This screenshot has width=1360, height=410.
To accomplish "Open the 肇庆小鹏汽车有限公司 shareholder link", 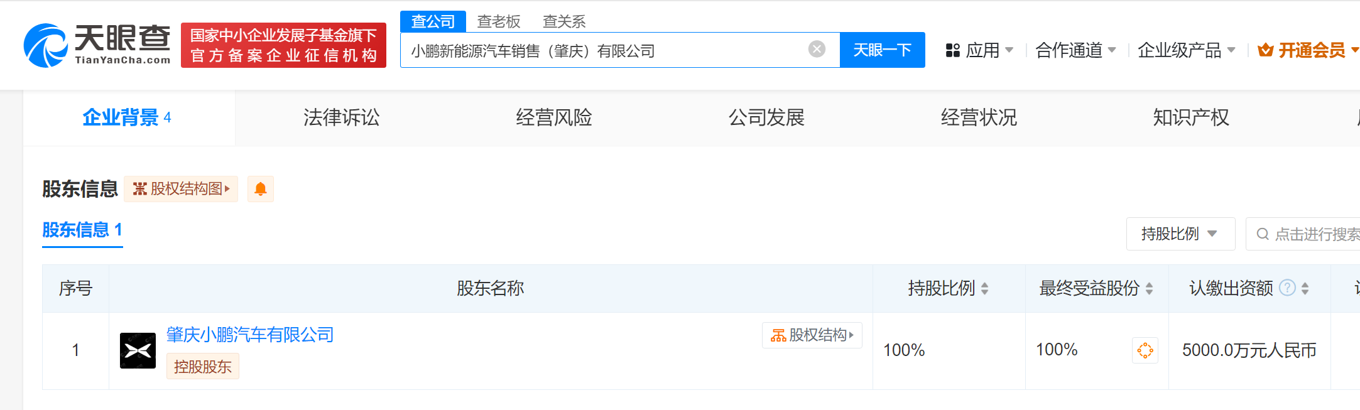I will (x=250, y=335).
